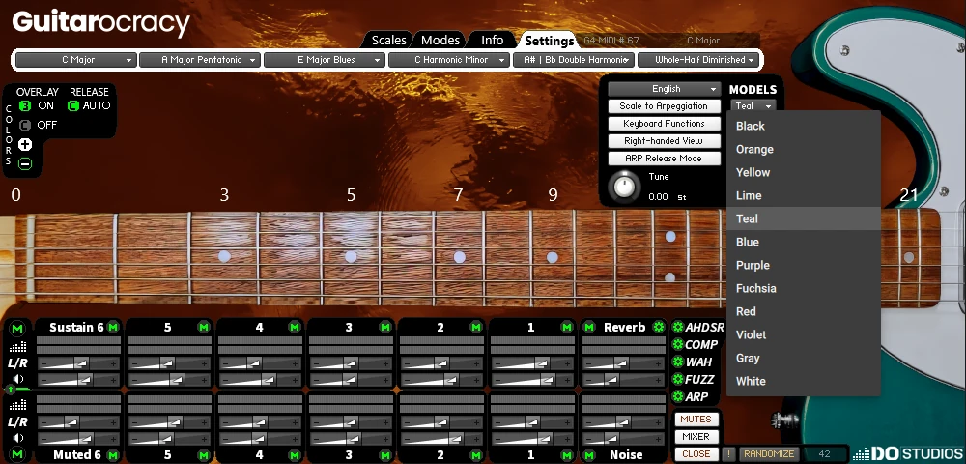Viewport: 966px width, 464px height.
Task: Mute Muted string 3 with its M icon
Action: coord(385,455)
